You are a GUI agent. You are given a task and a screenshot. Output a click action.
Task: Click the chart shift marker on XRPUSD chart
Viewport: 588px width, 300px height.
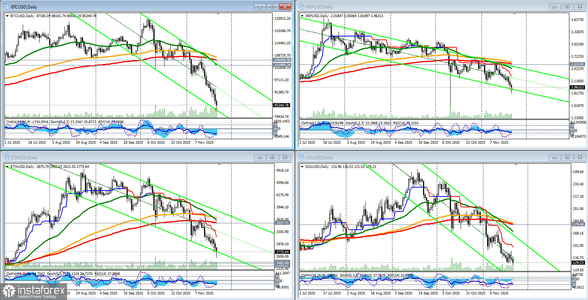[x=514, y=14]
